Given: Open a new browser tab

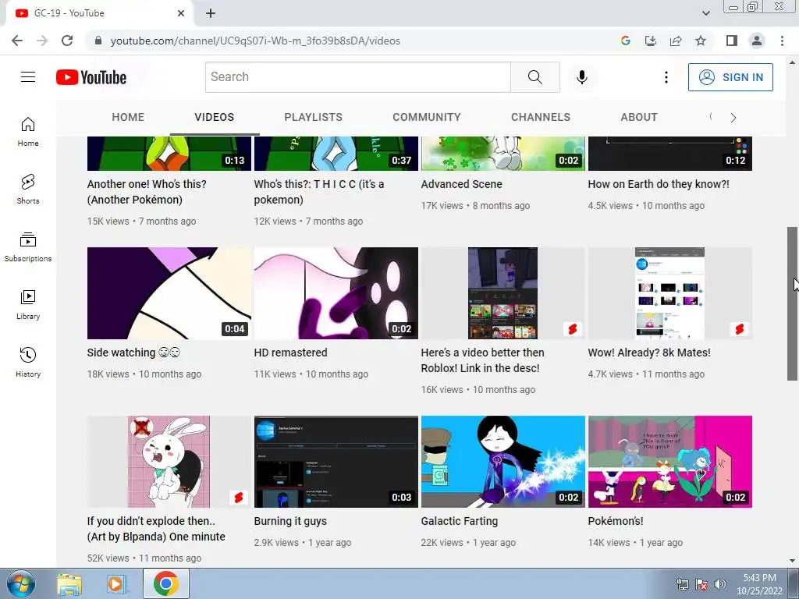Looking at the screenshot, I should tap(211, 13).
